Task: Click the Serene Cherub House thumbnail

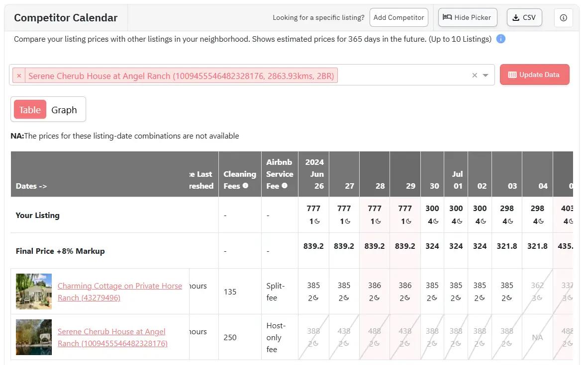Action: click(x=34, y=337)
